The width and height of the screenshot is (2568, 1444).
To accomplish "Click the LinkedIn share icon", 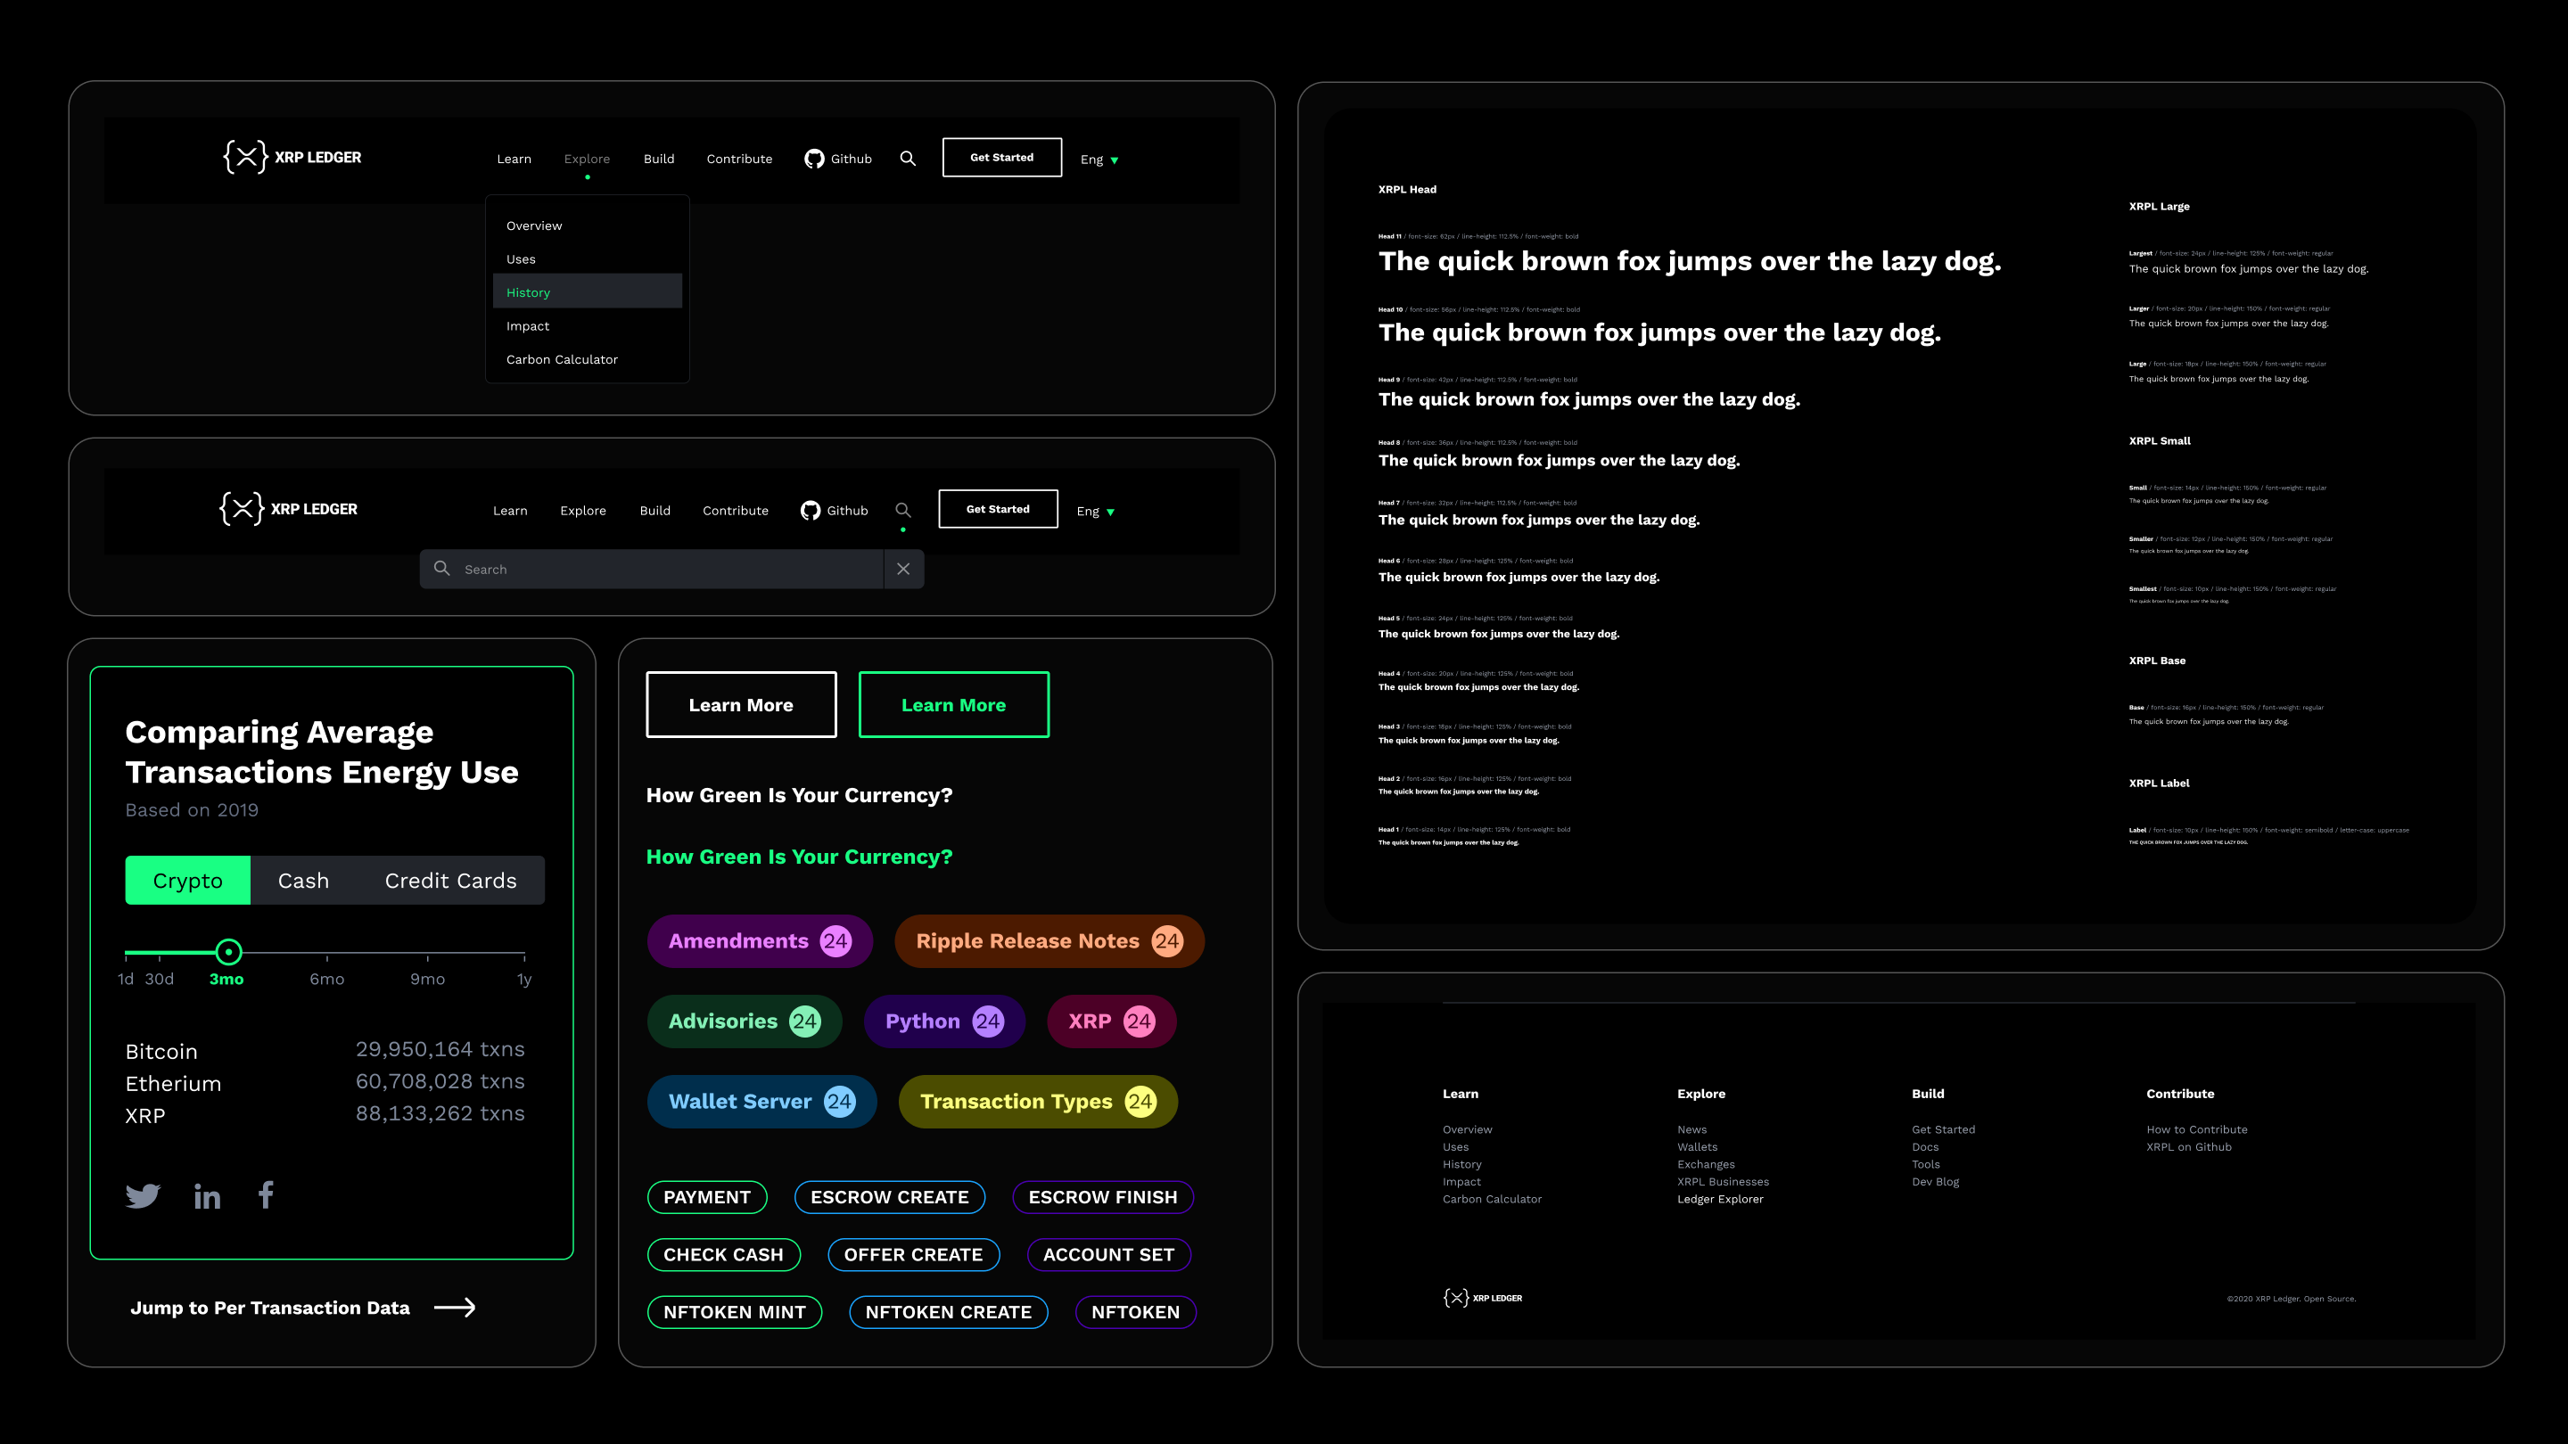I will pyautogui.click(x=208, y=1197).
